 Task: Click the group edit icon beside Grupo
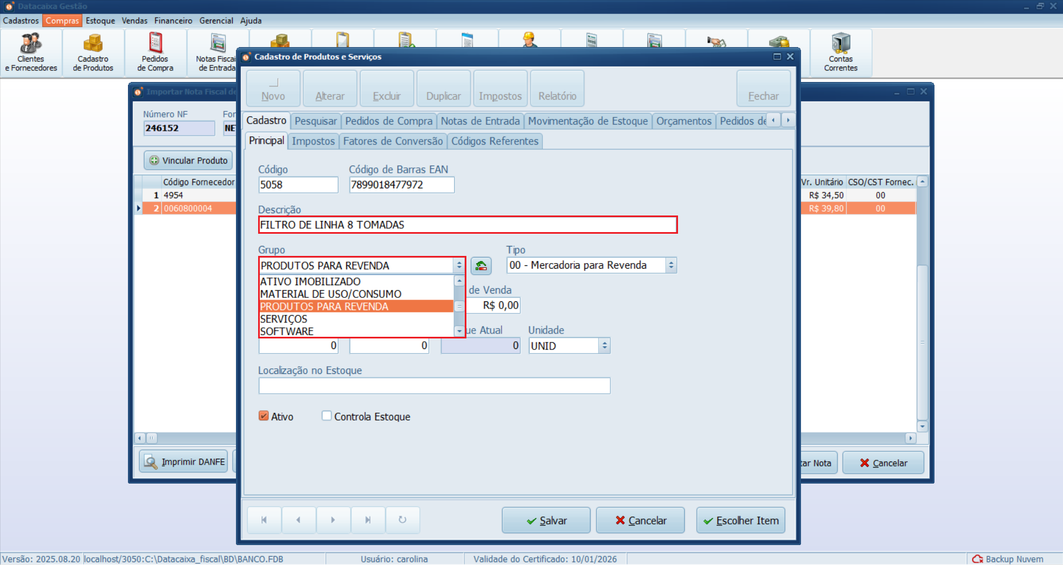481,266
